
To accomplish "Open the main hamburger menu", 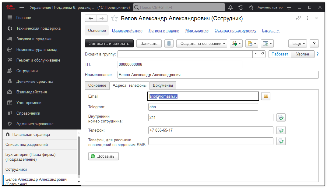I will (22, 7).
